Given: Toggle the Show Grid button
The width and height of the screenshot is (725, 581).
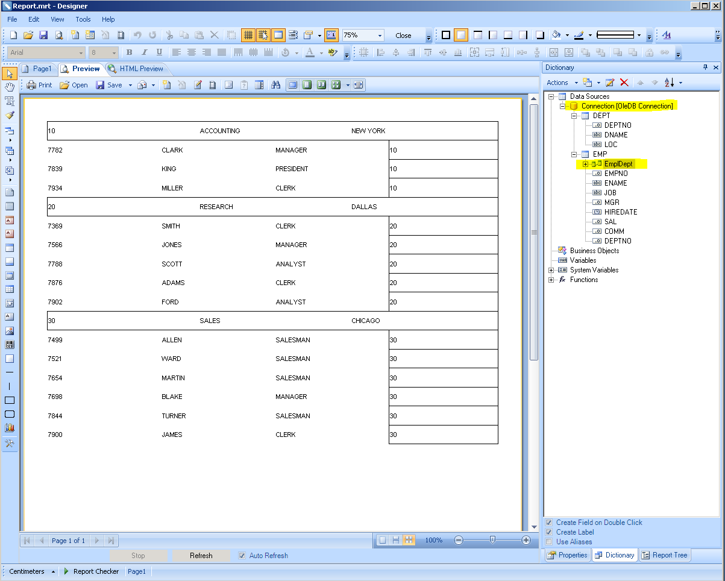Looking at the screenshot, I should (248, 36).
